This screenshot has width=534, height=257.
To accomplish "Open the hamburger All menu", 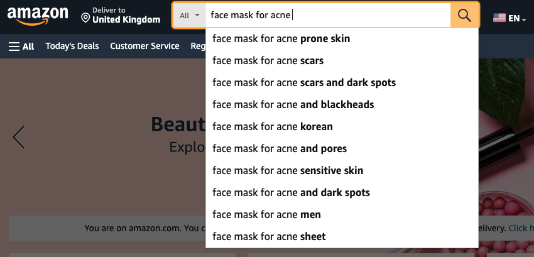I will (21, 46).
